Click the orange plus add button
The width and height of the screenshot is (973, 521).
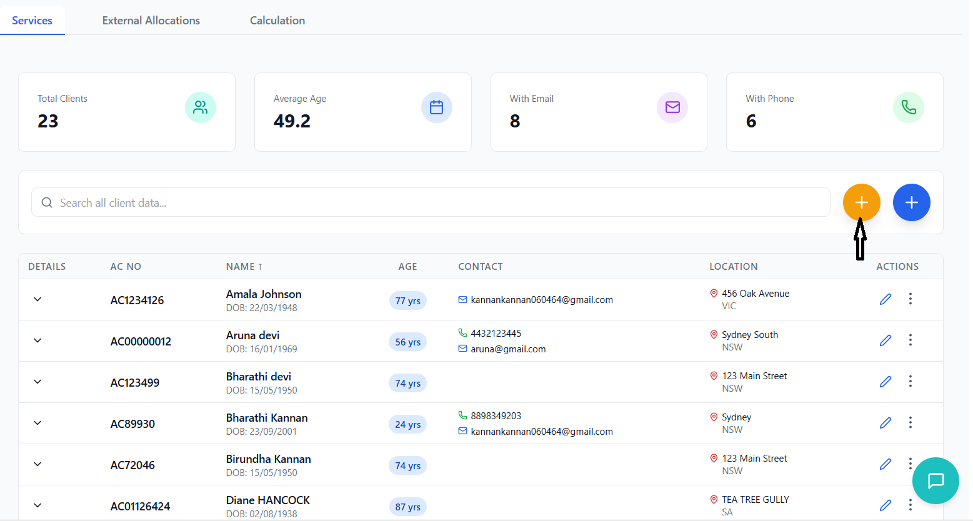(861, 202)
